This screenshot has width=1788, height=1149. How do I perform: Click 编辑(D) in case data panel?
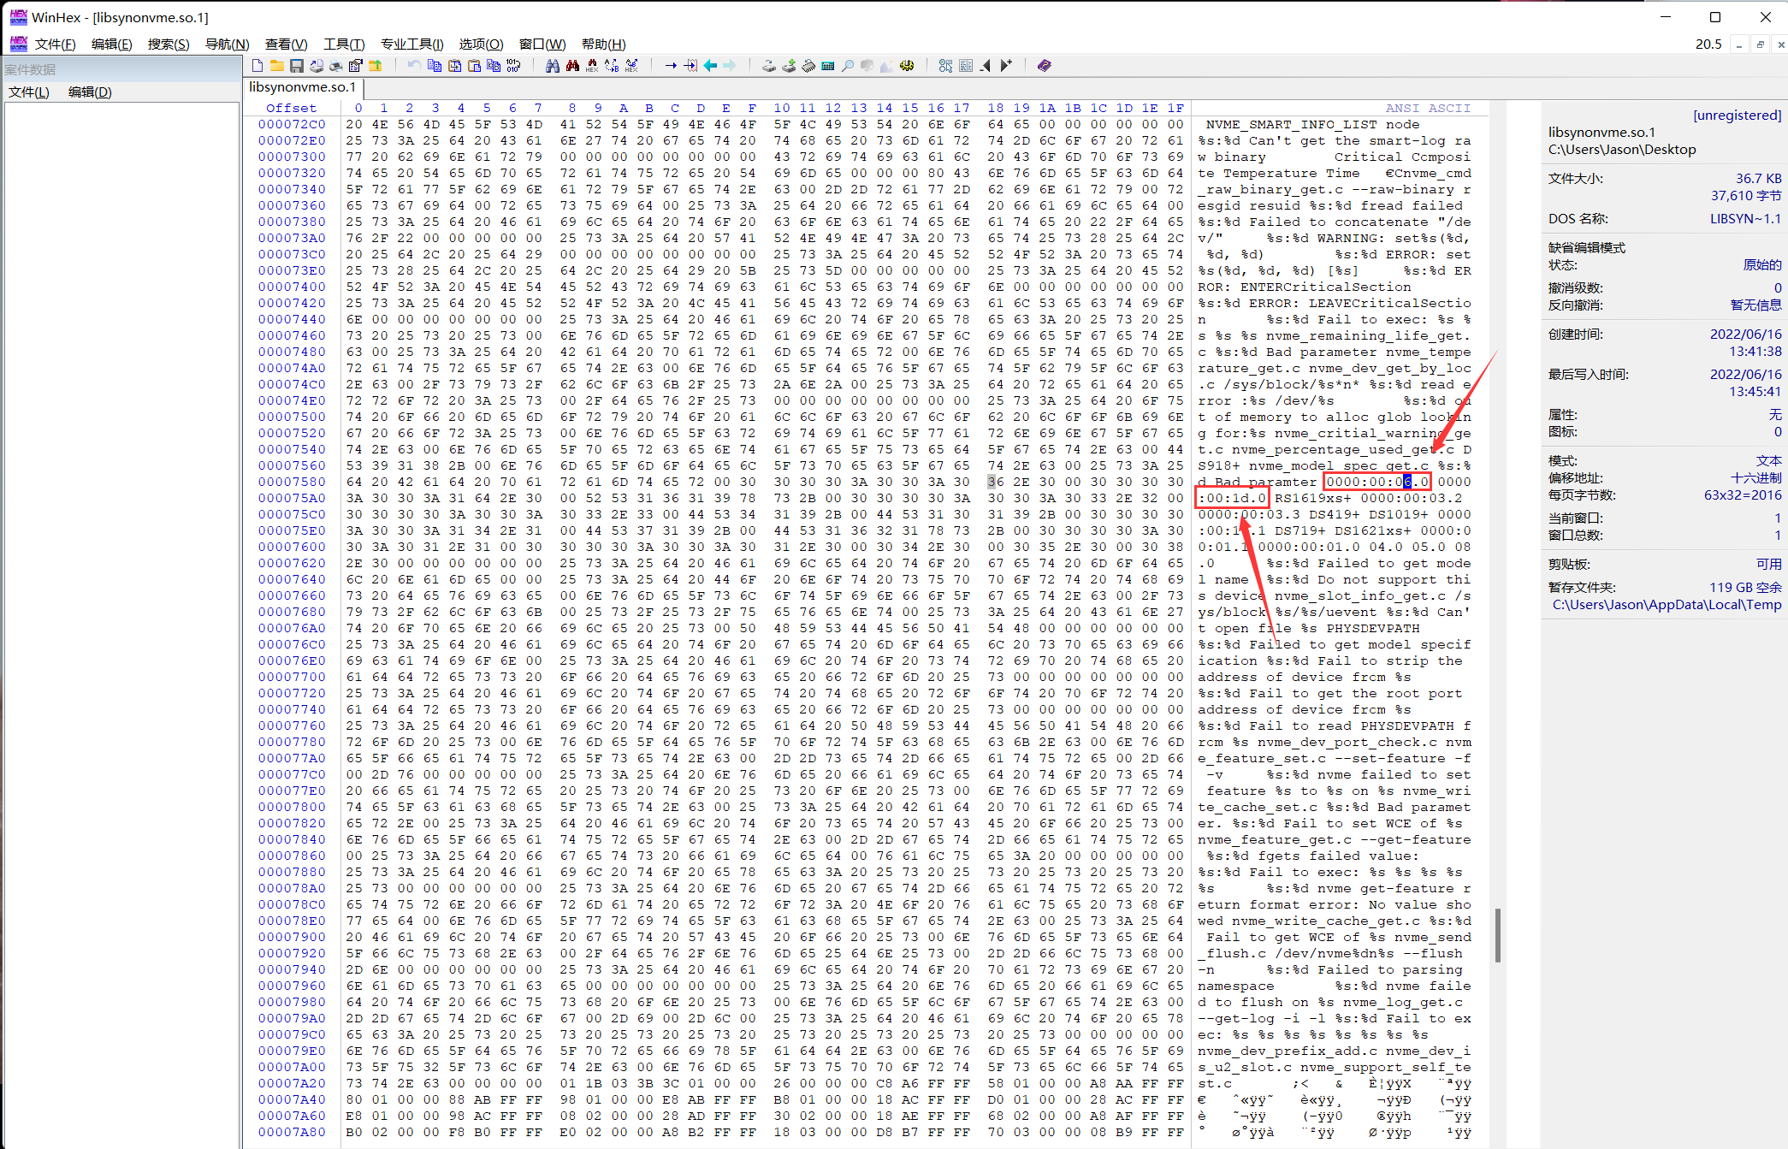coord(90,92)
